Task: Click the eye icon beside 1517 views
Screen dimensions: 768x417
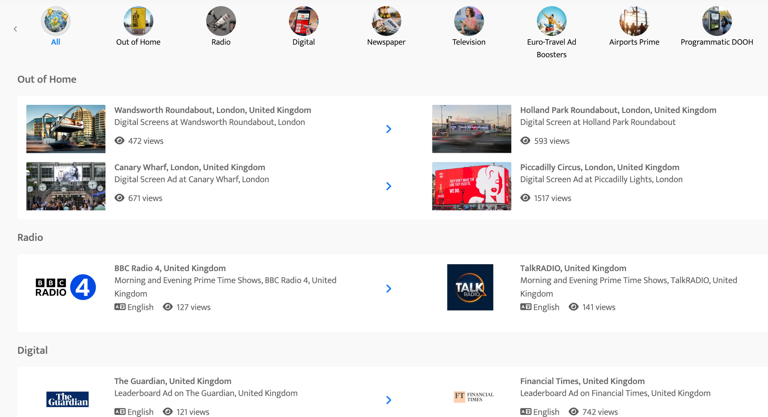Action: (525, 198)
